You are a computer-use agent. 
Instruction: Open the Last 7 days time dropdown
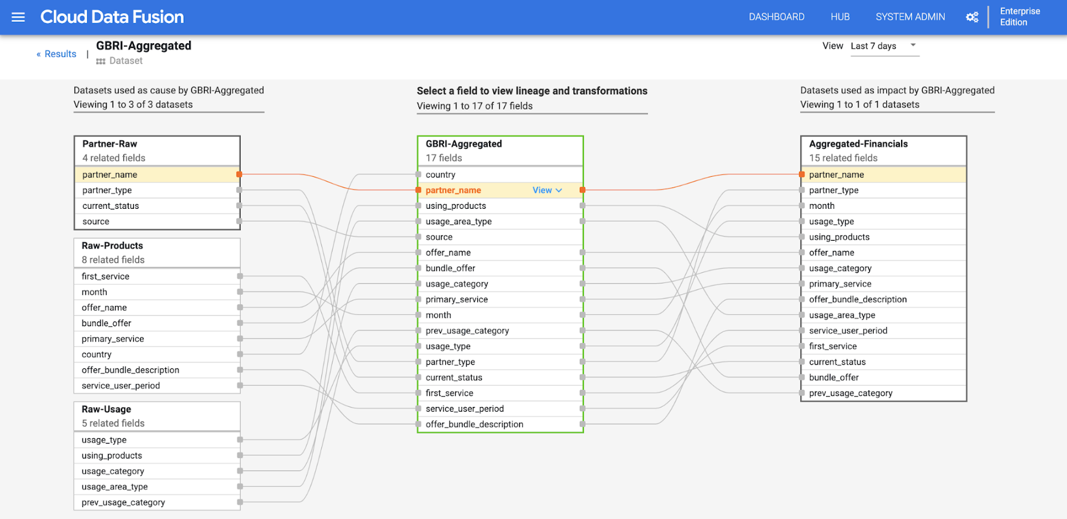[x=884, y=46]
